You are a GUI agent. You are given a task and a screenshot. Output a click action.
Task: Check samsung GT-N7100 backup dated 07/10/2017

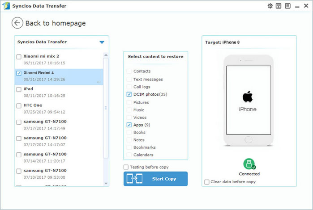(19, 171)
